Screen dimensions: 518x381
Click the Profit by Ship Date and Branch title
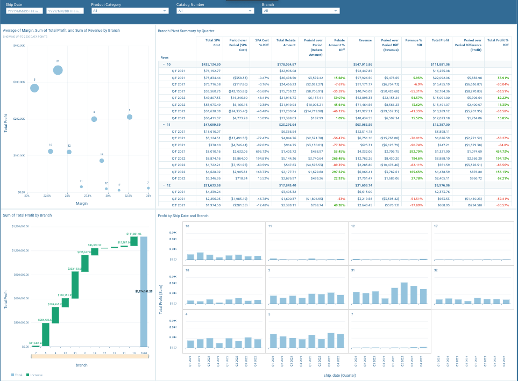tap(183, 216)
